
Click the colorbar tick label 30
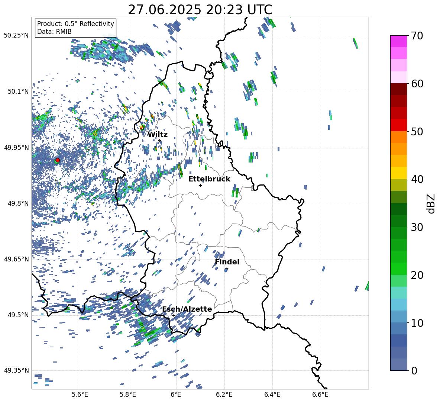pyautogui.click(x=417, y=227)
